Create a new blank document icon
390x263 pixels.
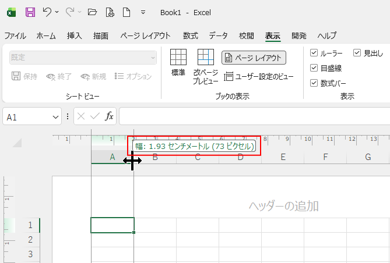tap(127, 12)
